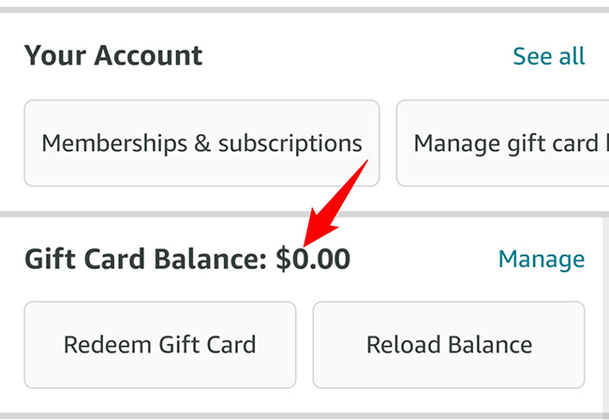This screenshot has width=609, height=420.
Task: Click the $0.00 balance amount
Action: [313, 259]
